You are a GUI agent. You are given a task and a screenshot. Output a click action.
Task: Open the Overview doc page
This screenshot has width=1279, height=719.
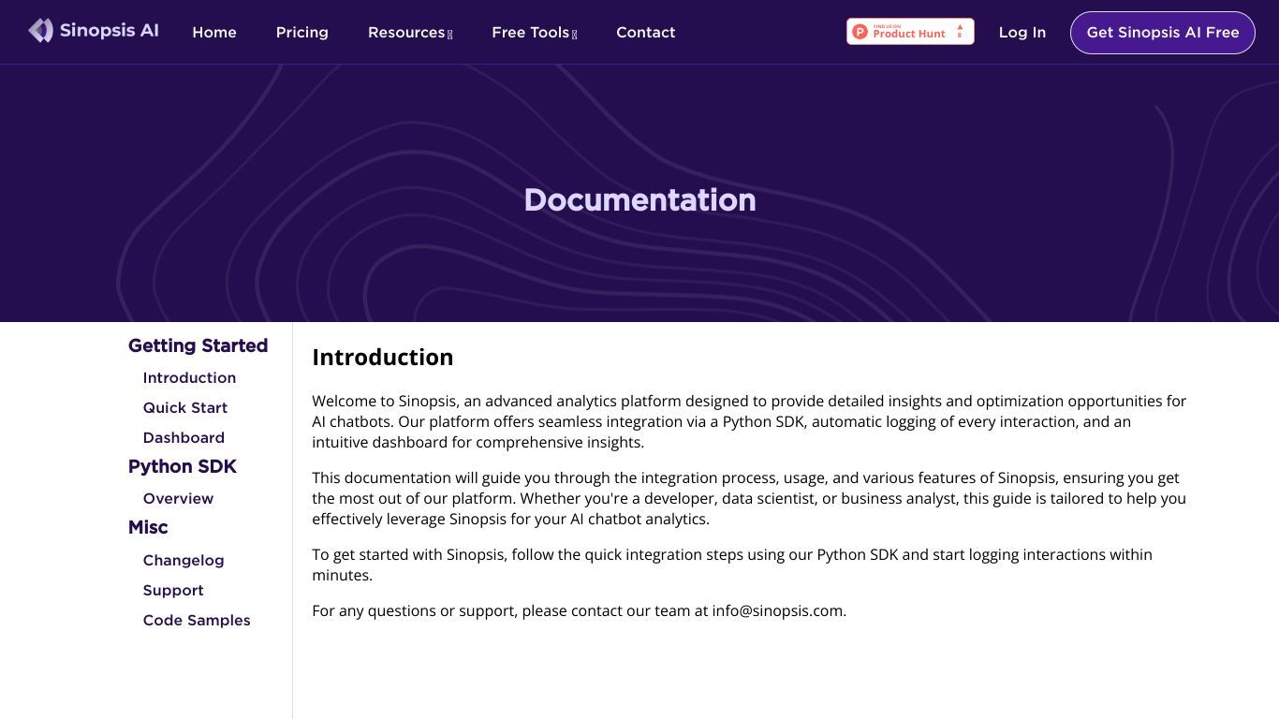tap(178, 498)
